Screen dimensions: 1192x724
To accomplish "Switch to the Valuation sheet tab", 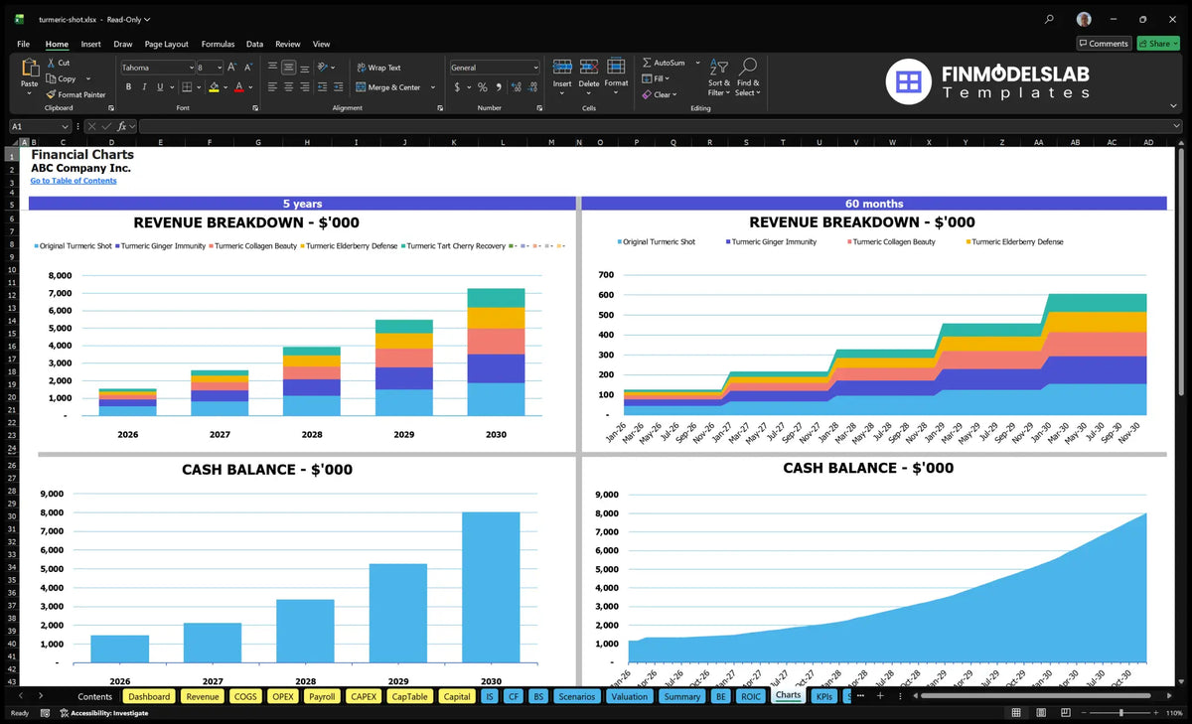I will 629,696.
